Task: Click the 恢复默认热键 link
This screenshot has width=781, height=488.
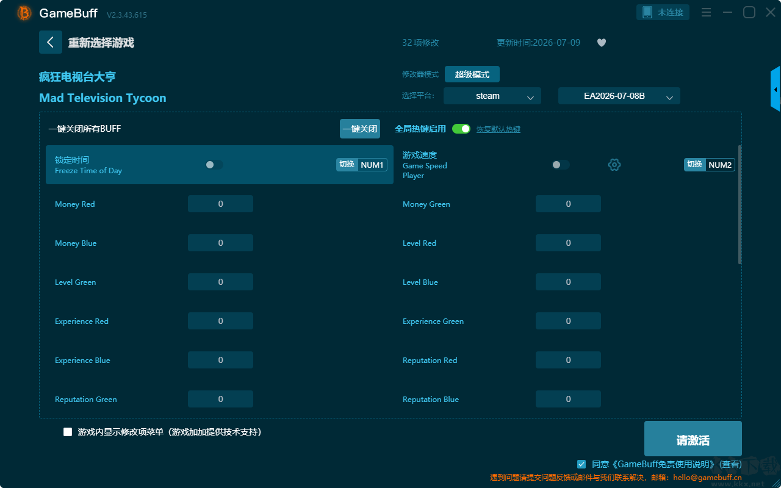Action: pyautogui.click(x=498, y=129)
